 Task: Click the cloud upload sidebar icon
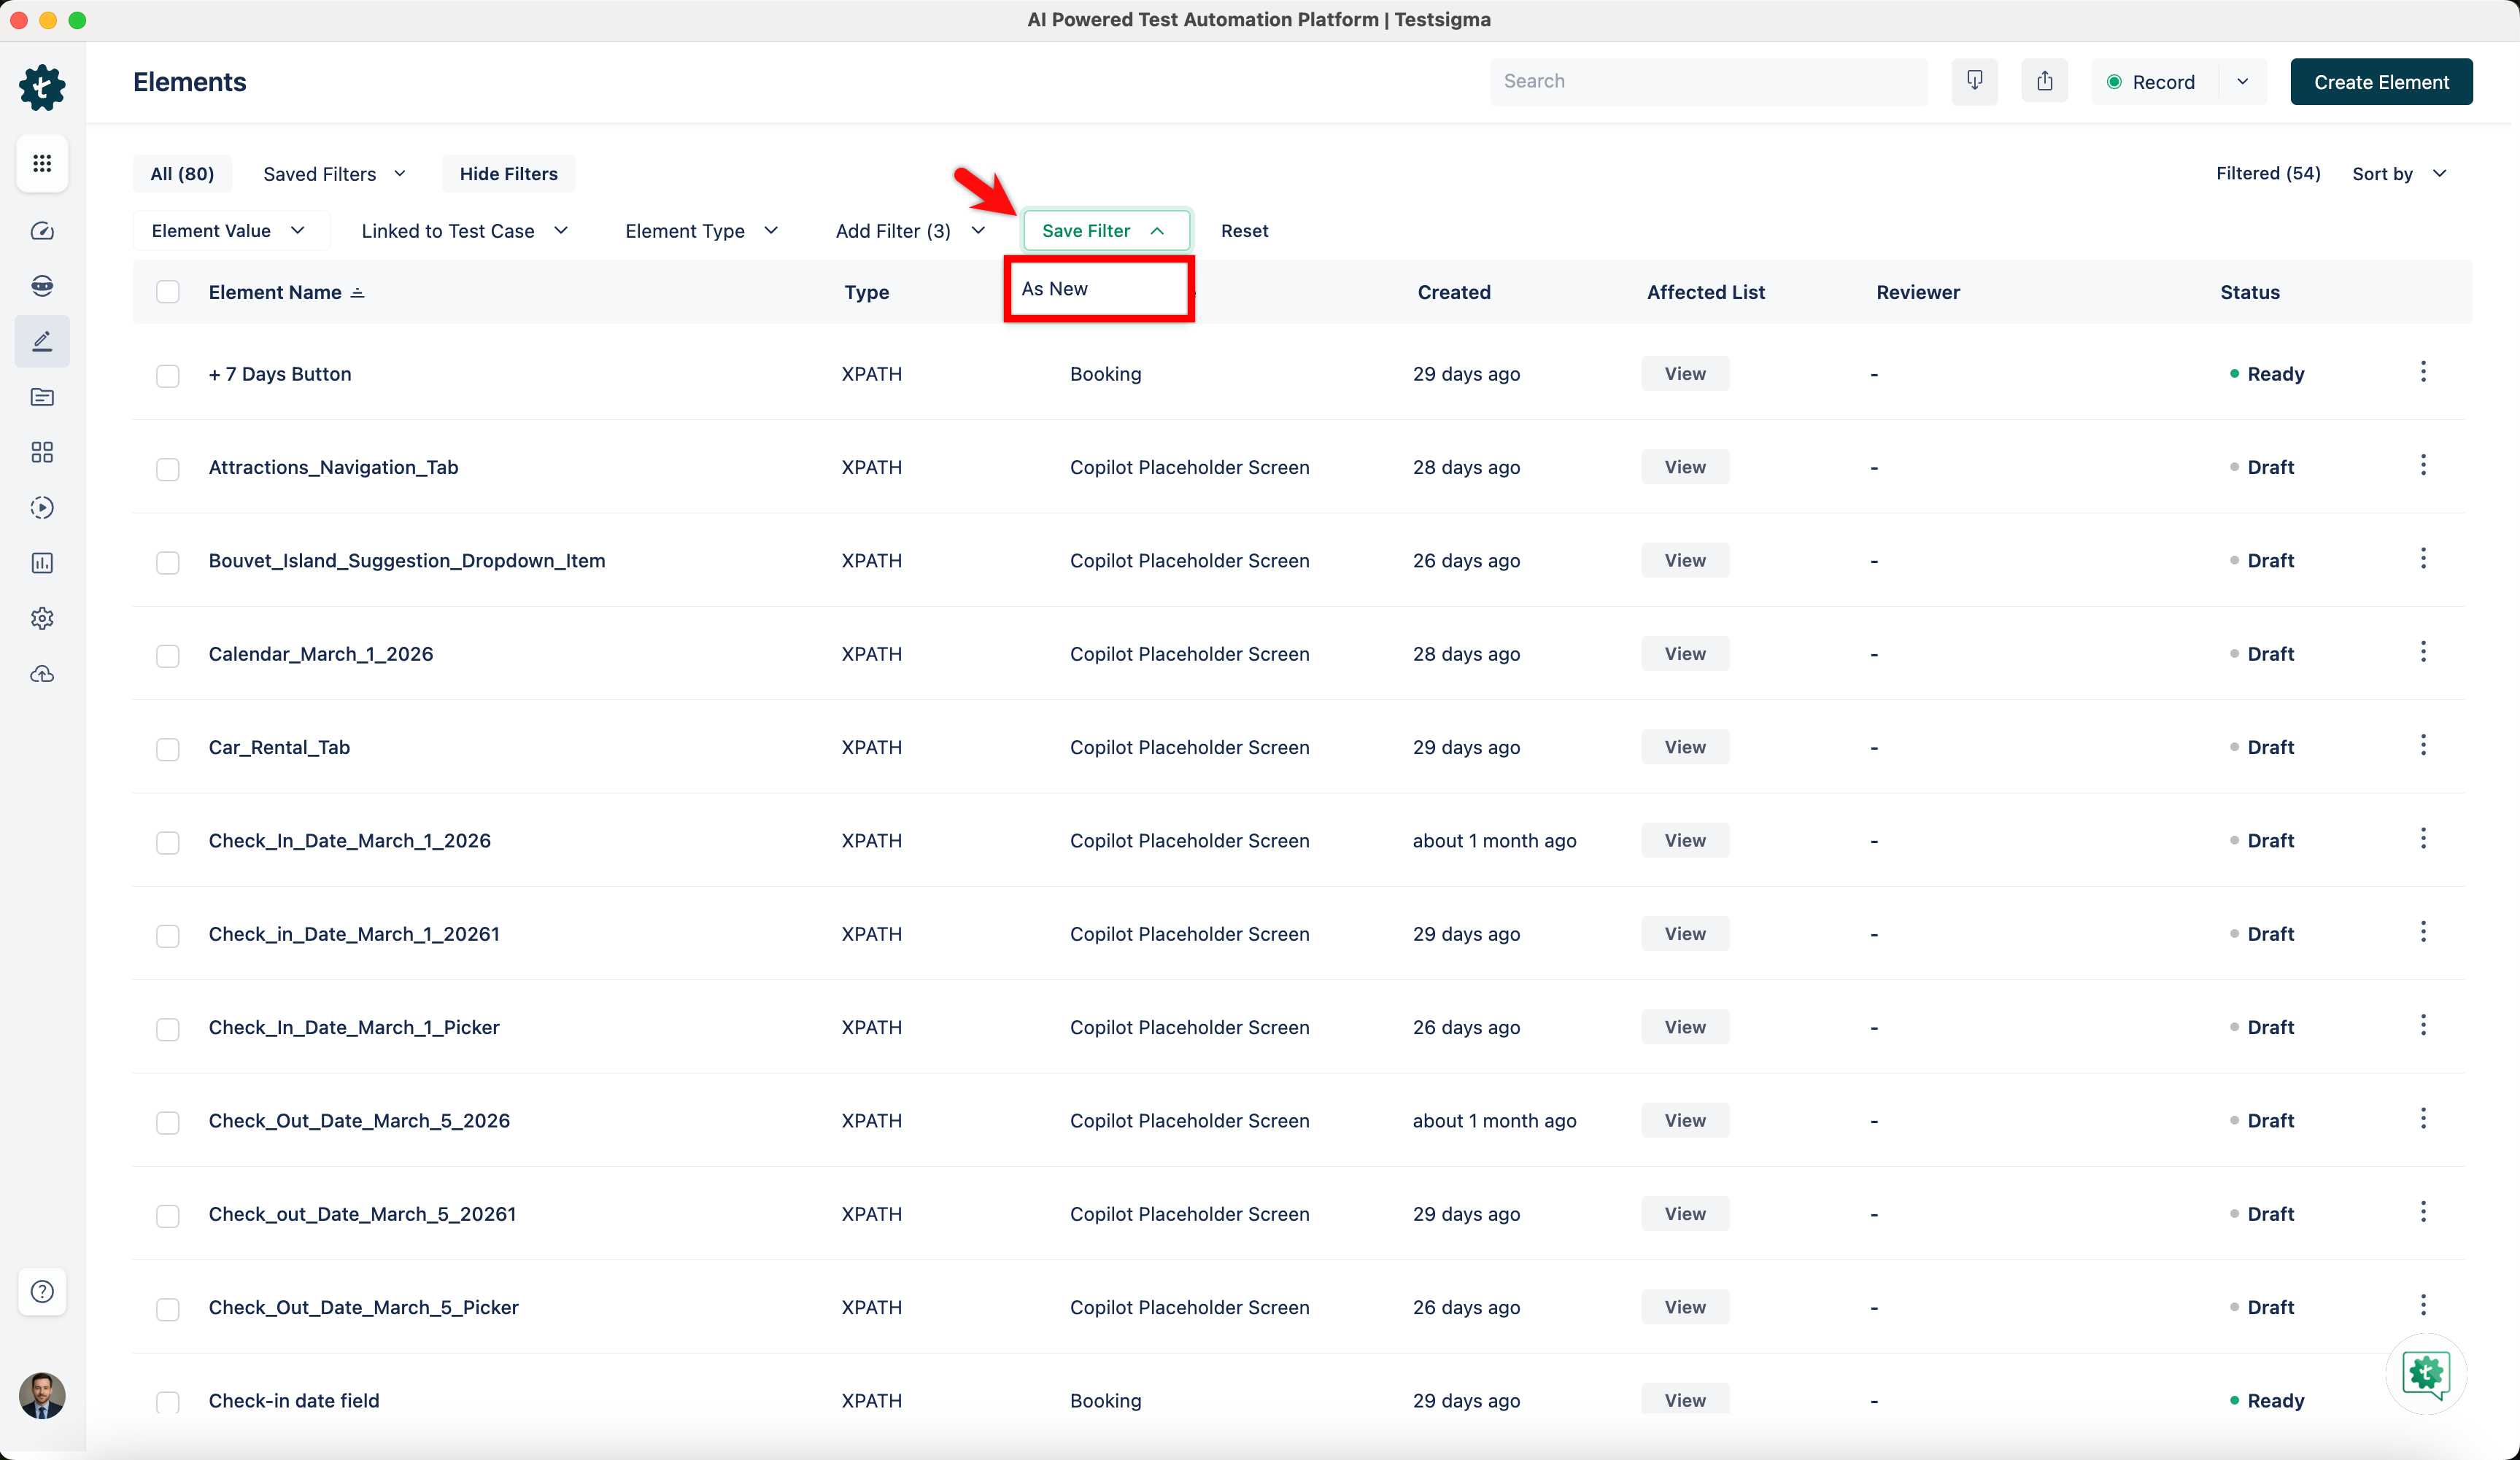coord(42,675)
